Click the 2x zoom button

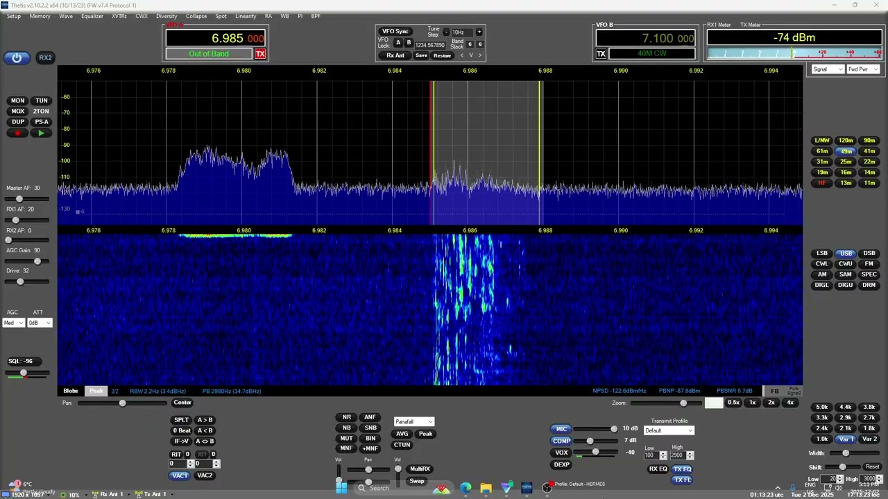click(x=771, y=403)
